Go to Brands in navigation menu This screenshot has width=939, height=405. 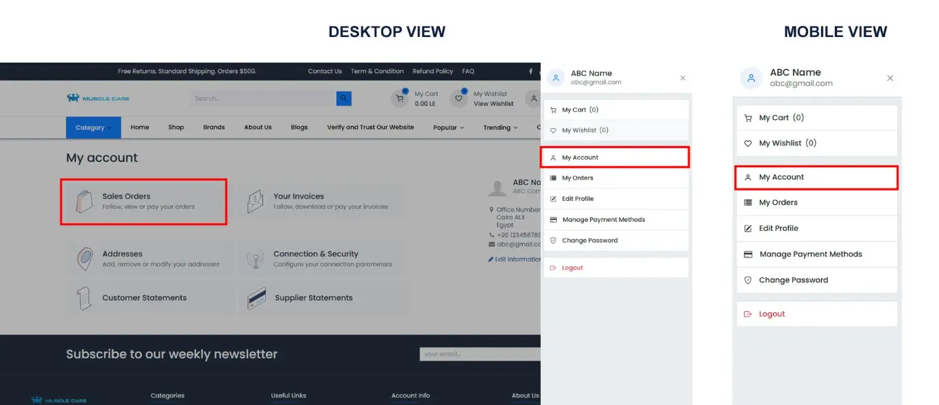214,127
